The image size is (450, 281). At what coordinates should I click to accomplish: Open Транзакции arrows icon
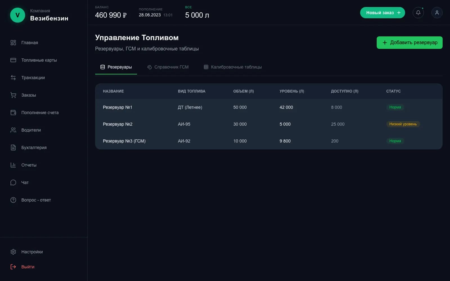pyautogui.click(x=13, y=78)
